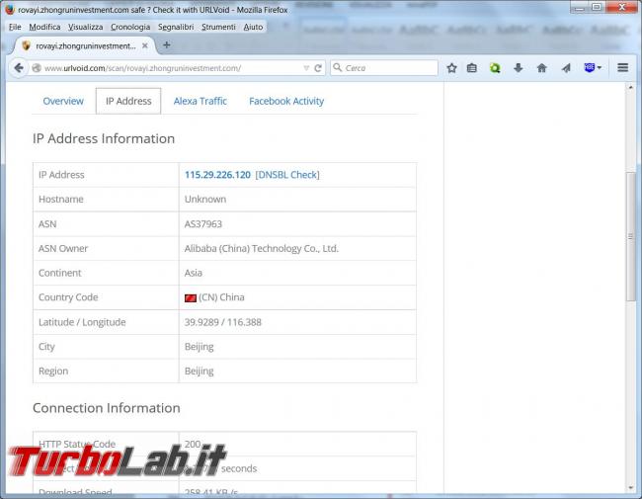The width and height of the screenshot is (642, 499).
Task: Click the (CN) China country text
Action: coord(221,297)
